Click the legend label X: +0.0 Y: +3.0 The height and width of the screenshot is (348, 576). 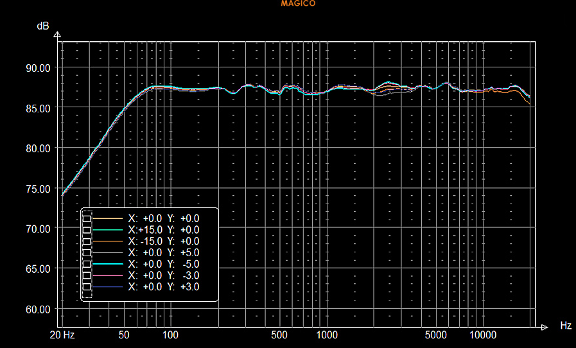click(164, 287)
